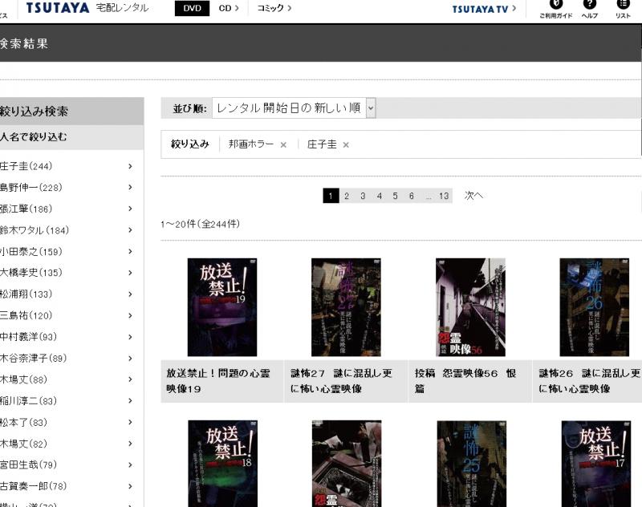Filter by 古賀奏一郎 (78)
The width and height of the screenshot is (642, 507).
pos(67,486)
